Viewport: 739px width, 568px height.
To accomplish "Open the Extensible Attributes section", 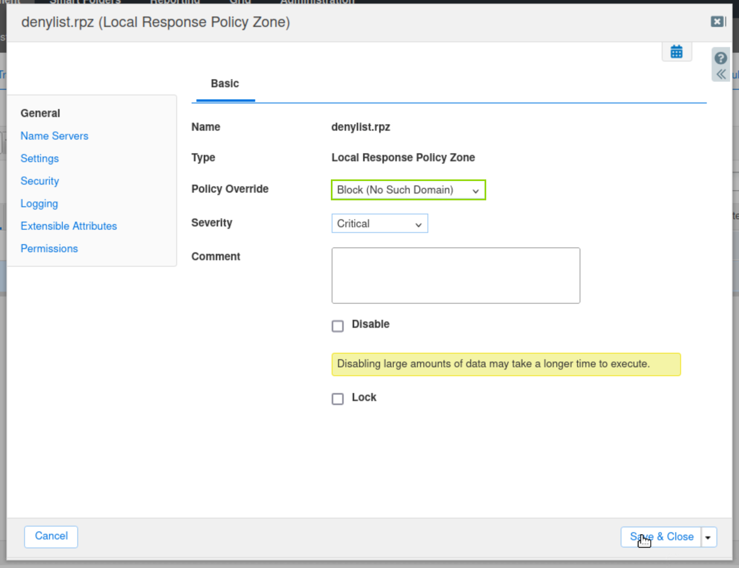I will tap(68, 226).
